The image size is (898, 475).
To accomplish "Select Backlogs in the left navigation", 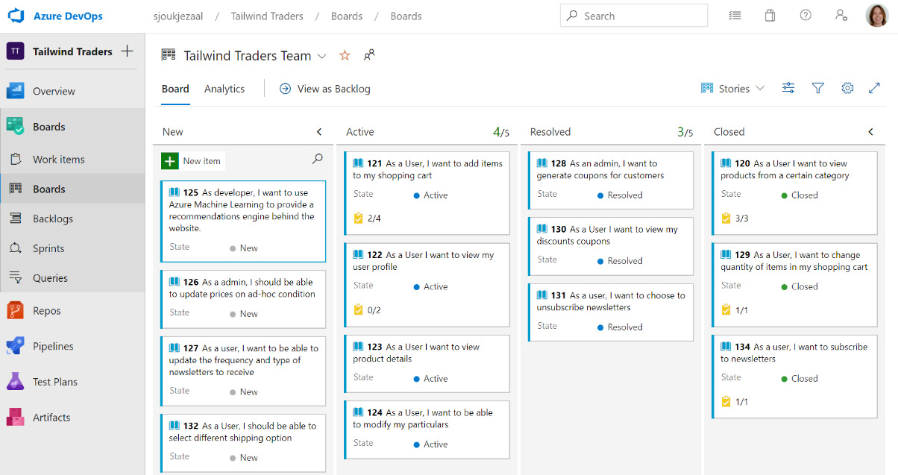I will pyautogui.click(x=57, y=218).
